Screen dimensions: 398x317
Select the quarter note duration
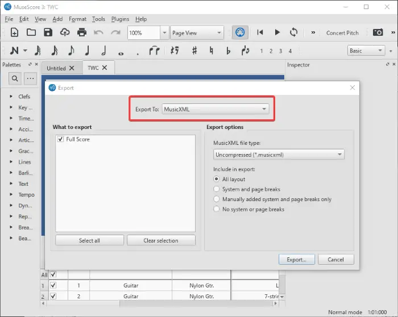click(87, 51)
